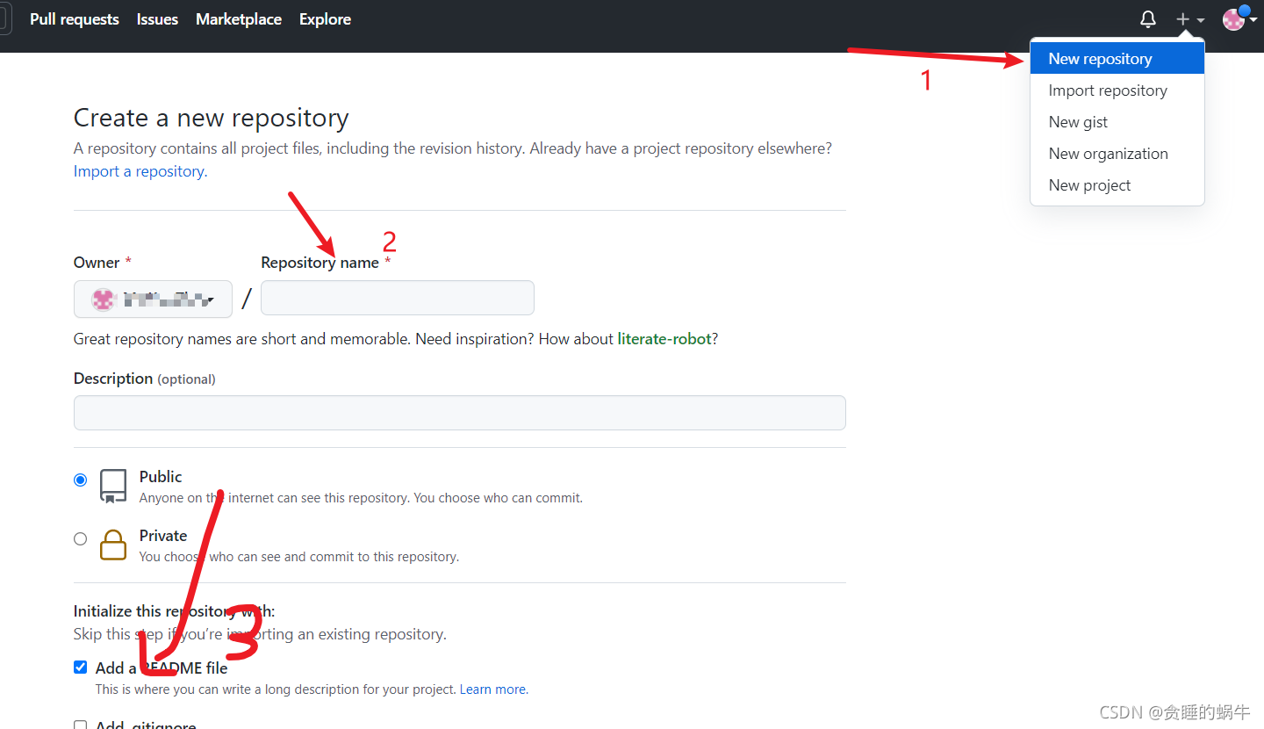
Task: Click the Public repository book icon
Action: [x=113, y=486]
